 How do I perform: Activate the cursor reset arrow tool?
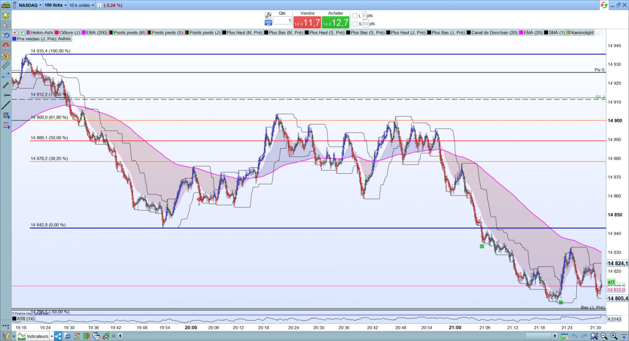(x=6, y=35)
